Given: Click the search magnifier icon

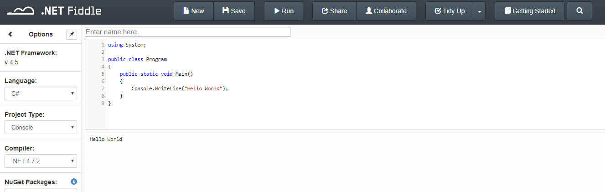Looking at the screenshot, I should click(x=579, y=11).
